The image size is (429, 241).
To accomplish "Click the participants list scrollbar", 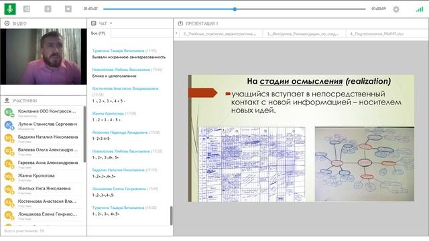I will pyautogui.click(x=84, y=134).
